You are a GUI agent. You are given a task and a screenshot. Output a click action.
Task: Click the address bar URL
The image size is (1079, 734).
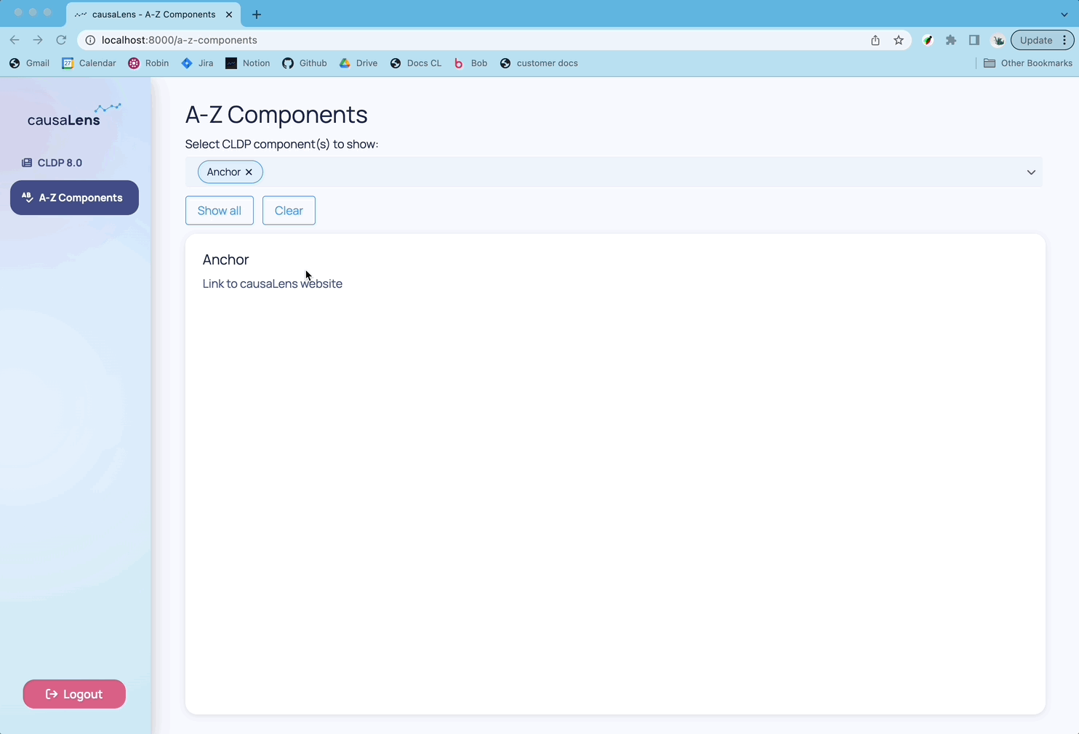point(180,40)
